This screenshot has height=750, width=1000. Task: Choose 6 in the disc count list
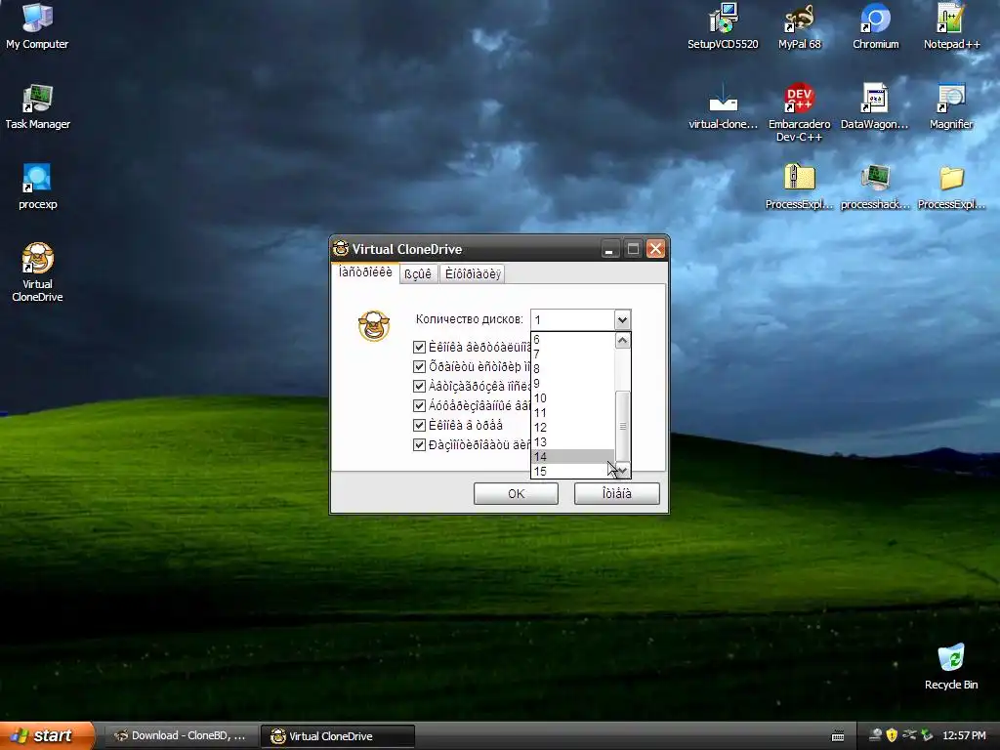573,339
